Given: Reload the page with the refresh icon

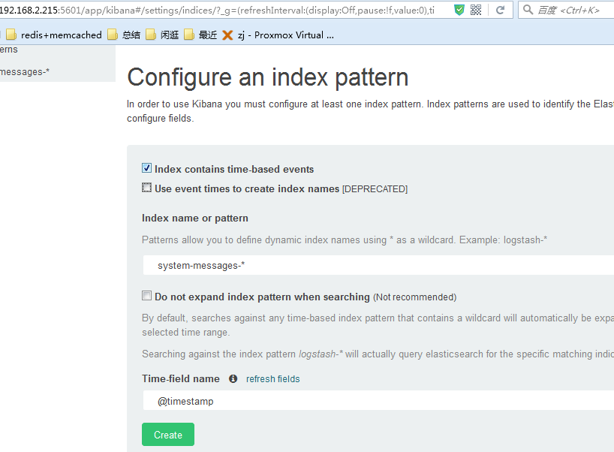Looking at the screenshot, I should click(x=500, y=10).
